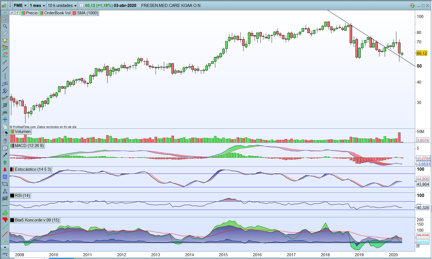
Task: Click the green up-arrow indicator button
Action: point(17,13)
